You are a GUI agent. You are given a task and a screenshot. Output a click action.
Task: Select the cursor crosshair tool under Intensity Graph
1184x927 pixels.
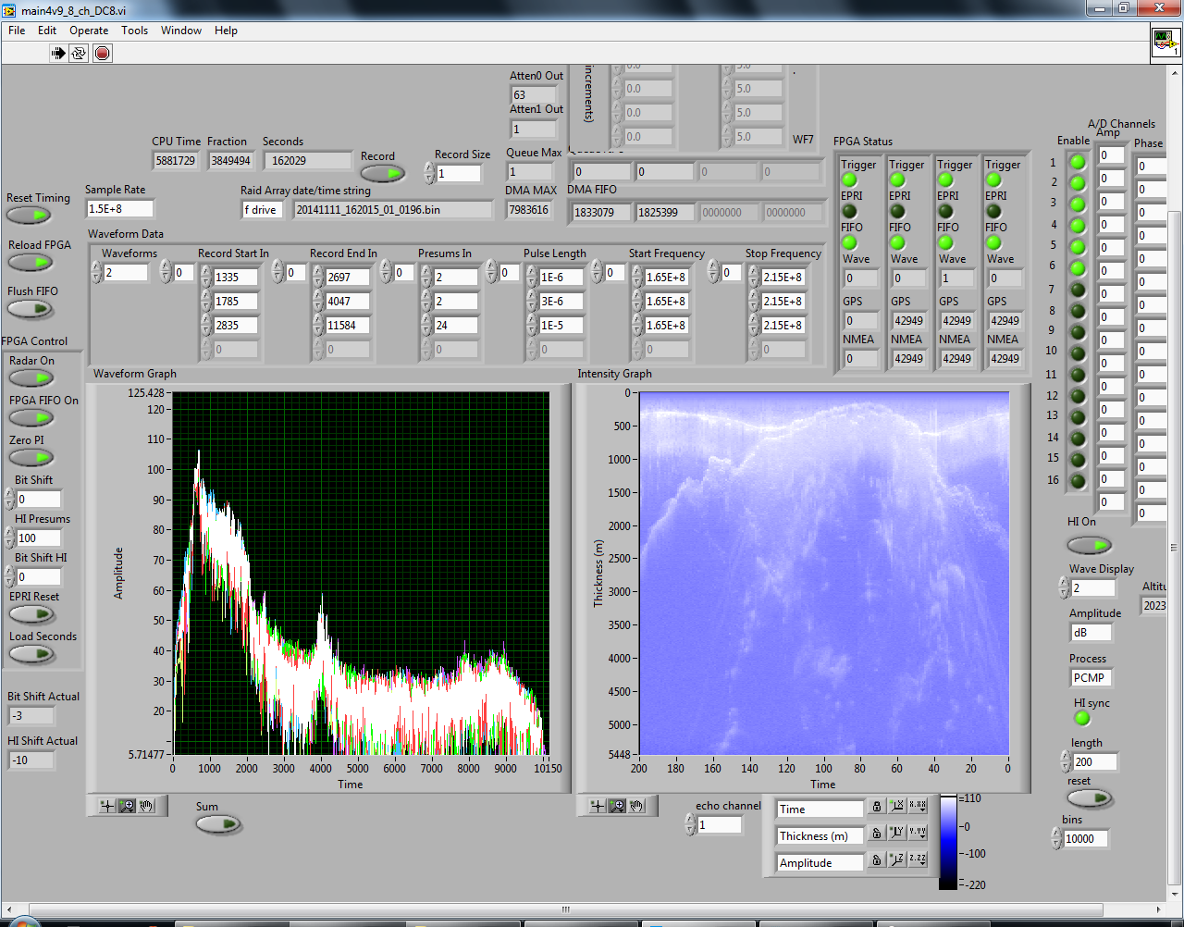point(598,806)
